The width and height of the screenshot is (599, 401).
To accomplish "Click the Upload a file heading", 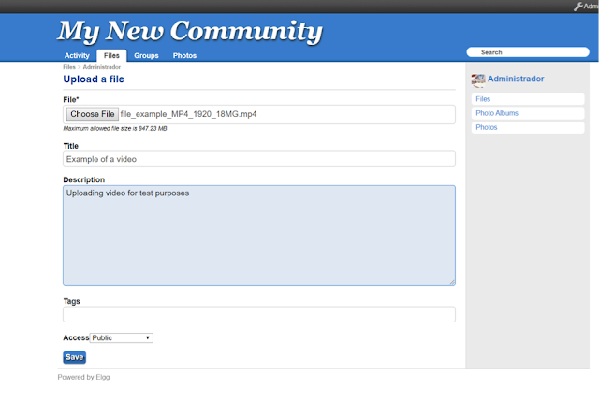I will pyautogui.click(x=94, y=79).
